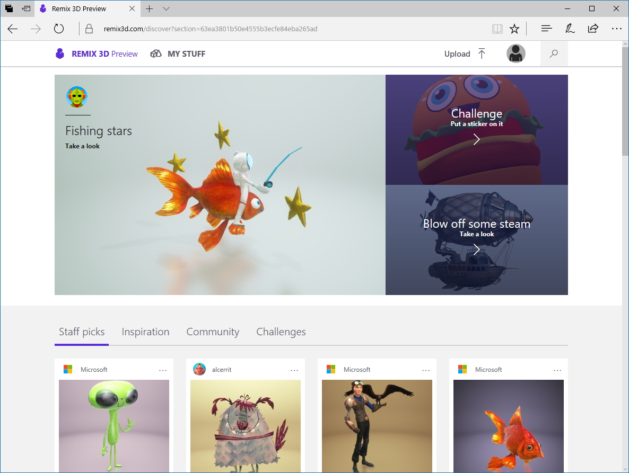Click Take a look under Fishing stars
Image resolution: width=629 pixels, height=473 pixels.
[82, 146]
